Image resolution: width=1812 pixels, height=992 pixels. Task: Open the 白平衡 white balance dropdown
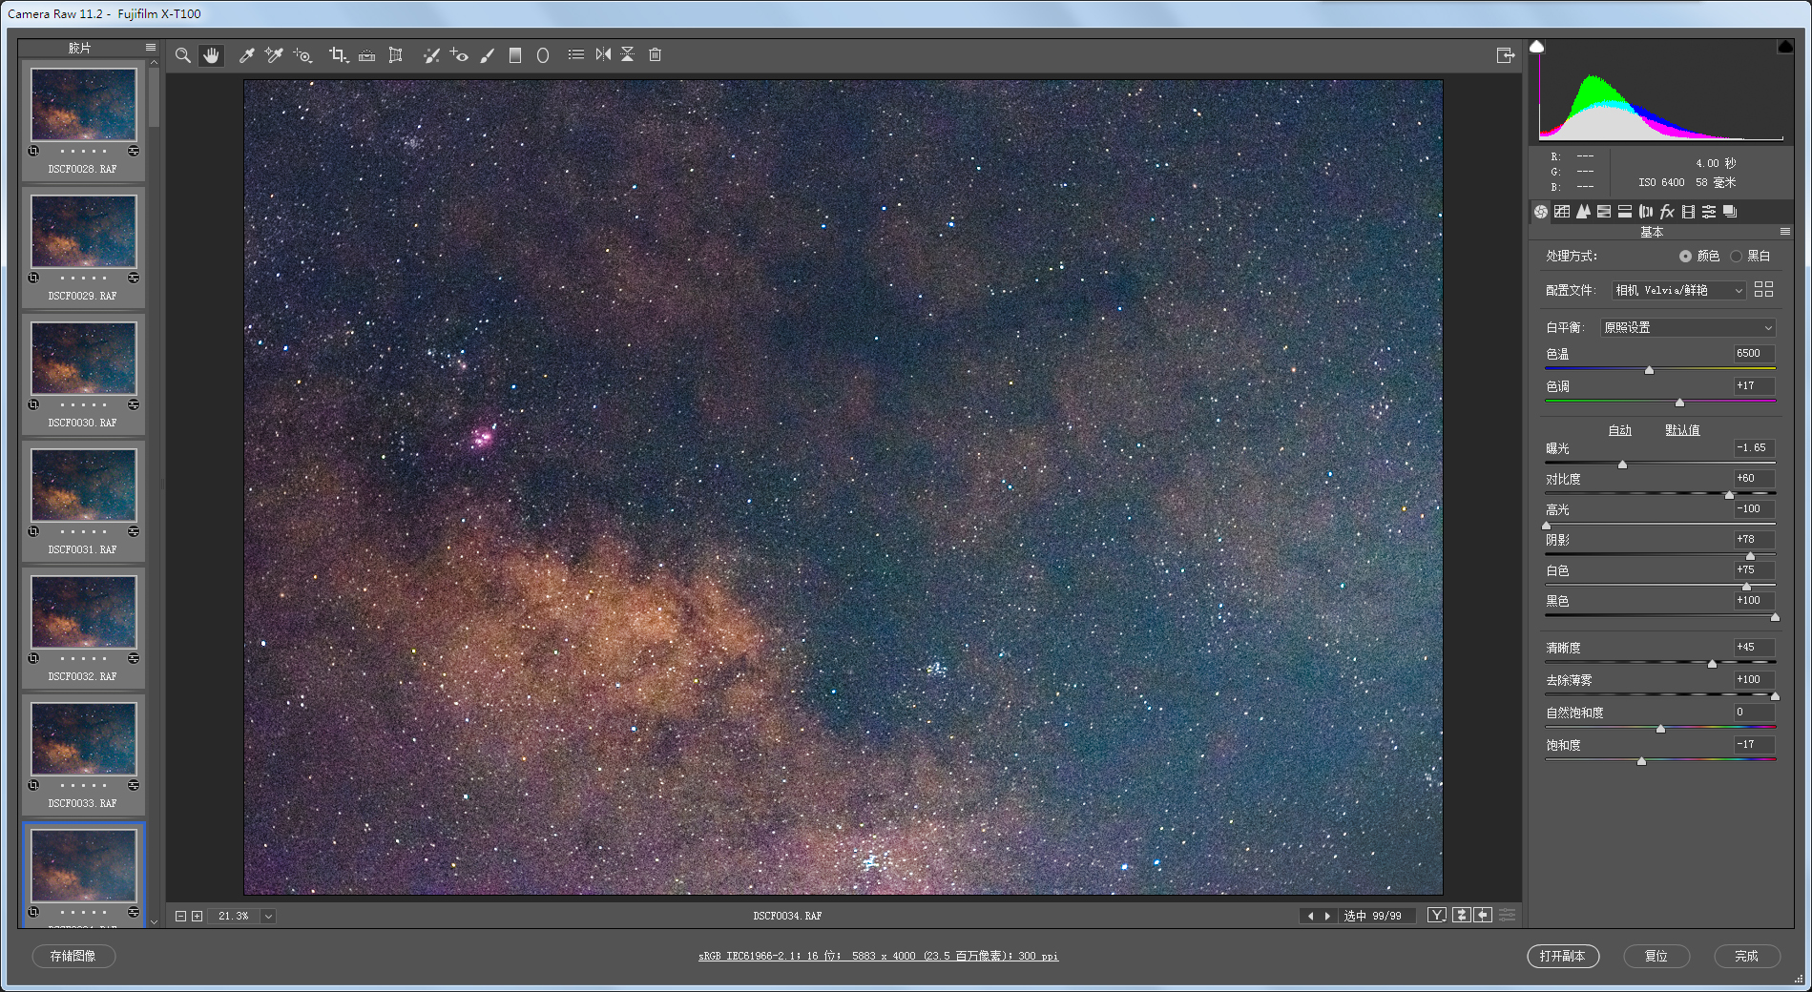pos(1688,327)
